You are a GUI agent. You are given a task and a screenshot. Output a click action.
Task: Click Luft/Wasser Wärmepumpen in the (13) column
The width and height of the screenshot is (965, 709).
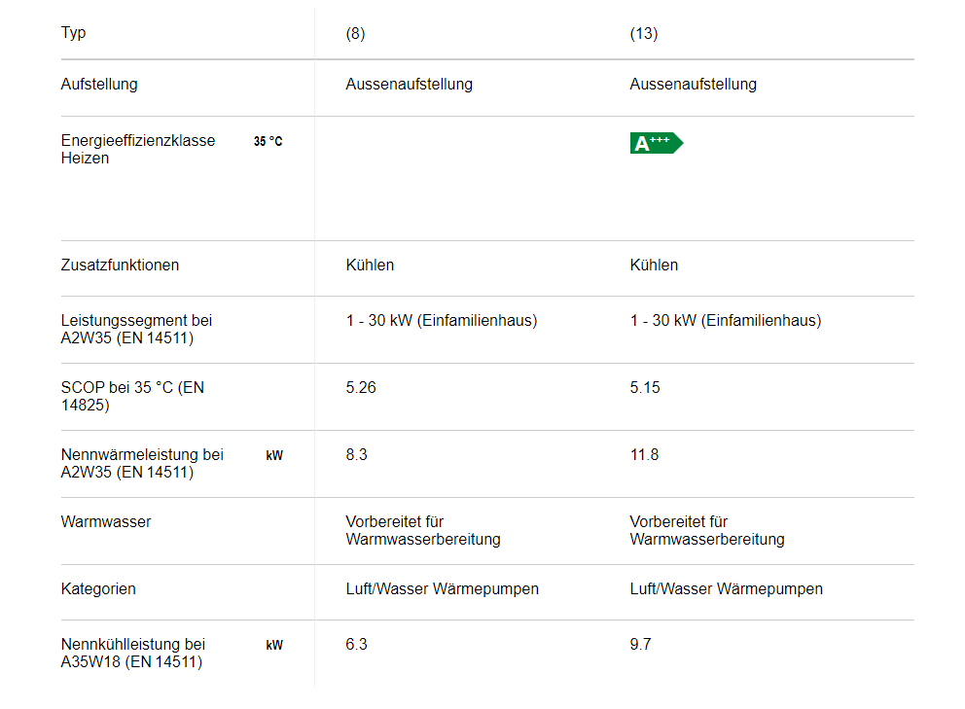pyautogui.click(x=727, y=588)
